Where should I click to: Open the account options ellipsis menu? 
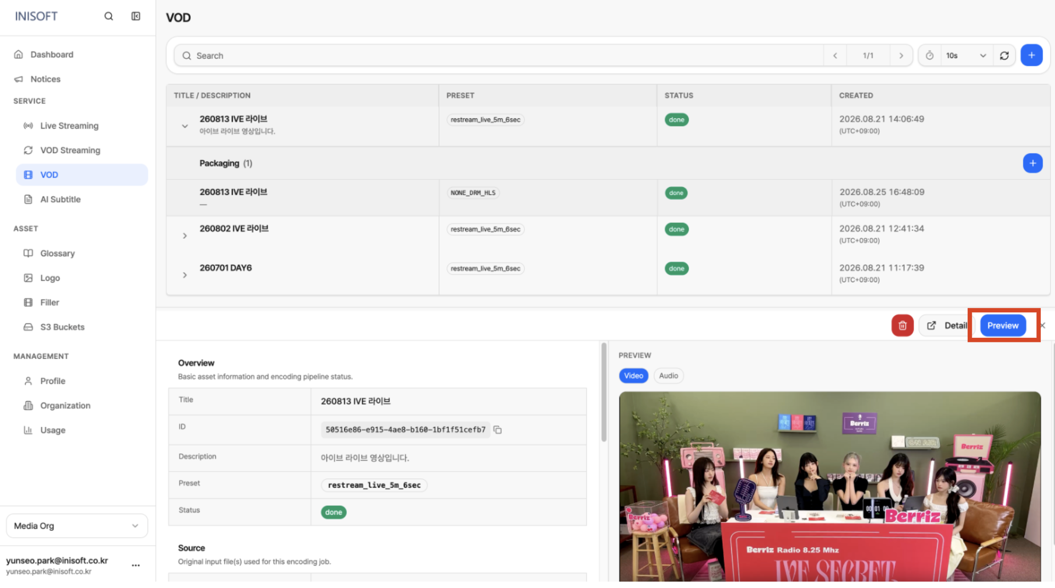[x=136, y=565]
